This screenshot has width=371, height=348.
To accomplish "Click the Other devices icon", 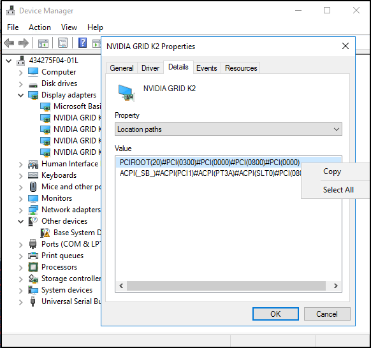I will tap(33, 221).
